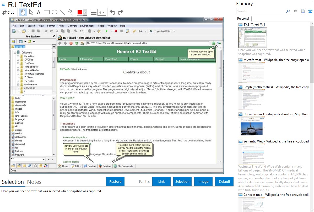Screen dimensions: 314x212
Task: Activate the hand pan tool
Action: click(23, 12)
